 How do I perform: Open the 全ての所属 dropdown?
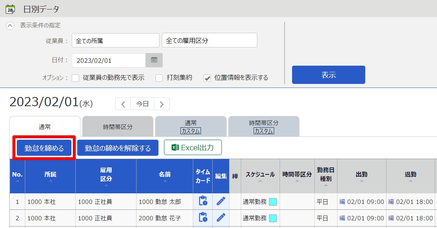(x=115, y=40)
